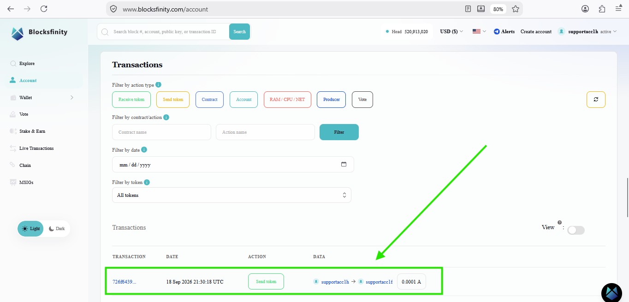This screenshot has width=629, height=302.
Task: Open the floating Blocksfinity chat bubble
Action: click(611, 293)
